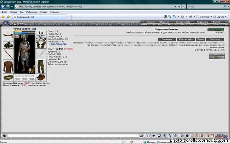Click the clock icon in chat toolbar
The height and width of the screenshot is (144, 230).
point(182,136)
